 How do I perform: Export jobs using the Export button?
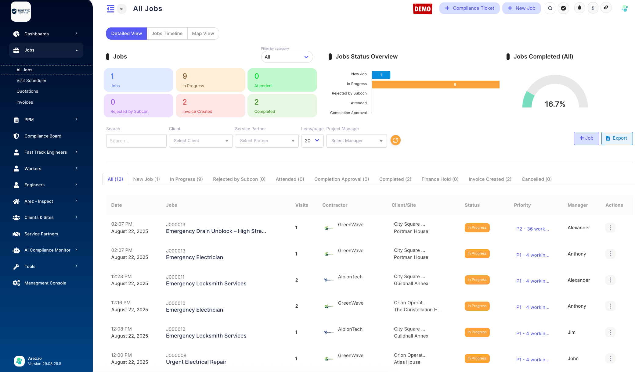pos(617,138)
